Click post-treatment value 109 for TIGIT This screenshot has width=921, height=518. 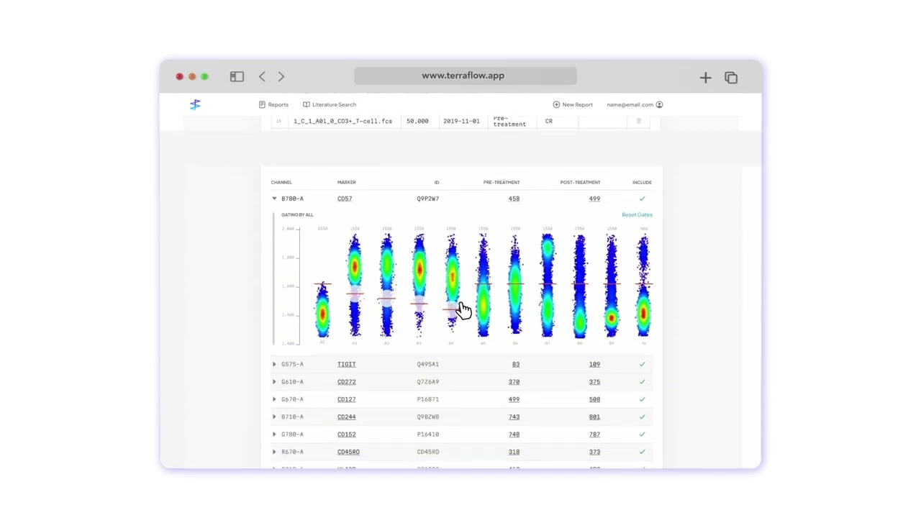point(594,364)
